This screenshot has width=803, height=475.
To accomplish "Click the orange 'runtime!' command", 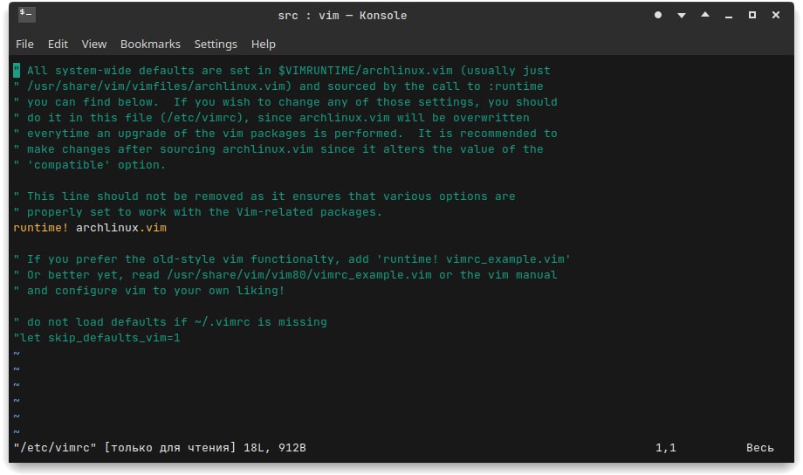I will tap(40, 228).
